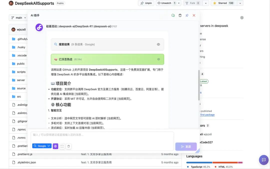The height and width of the screenshot is (169, 270).
Task: Open the scripts folder
Action: tap(21, 72)
